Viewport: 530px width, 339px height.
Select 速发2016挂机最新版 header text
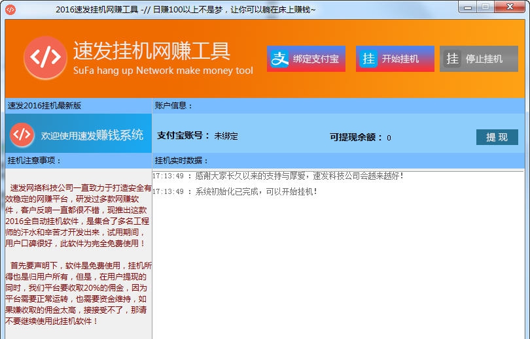[x=44, y=106]
